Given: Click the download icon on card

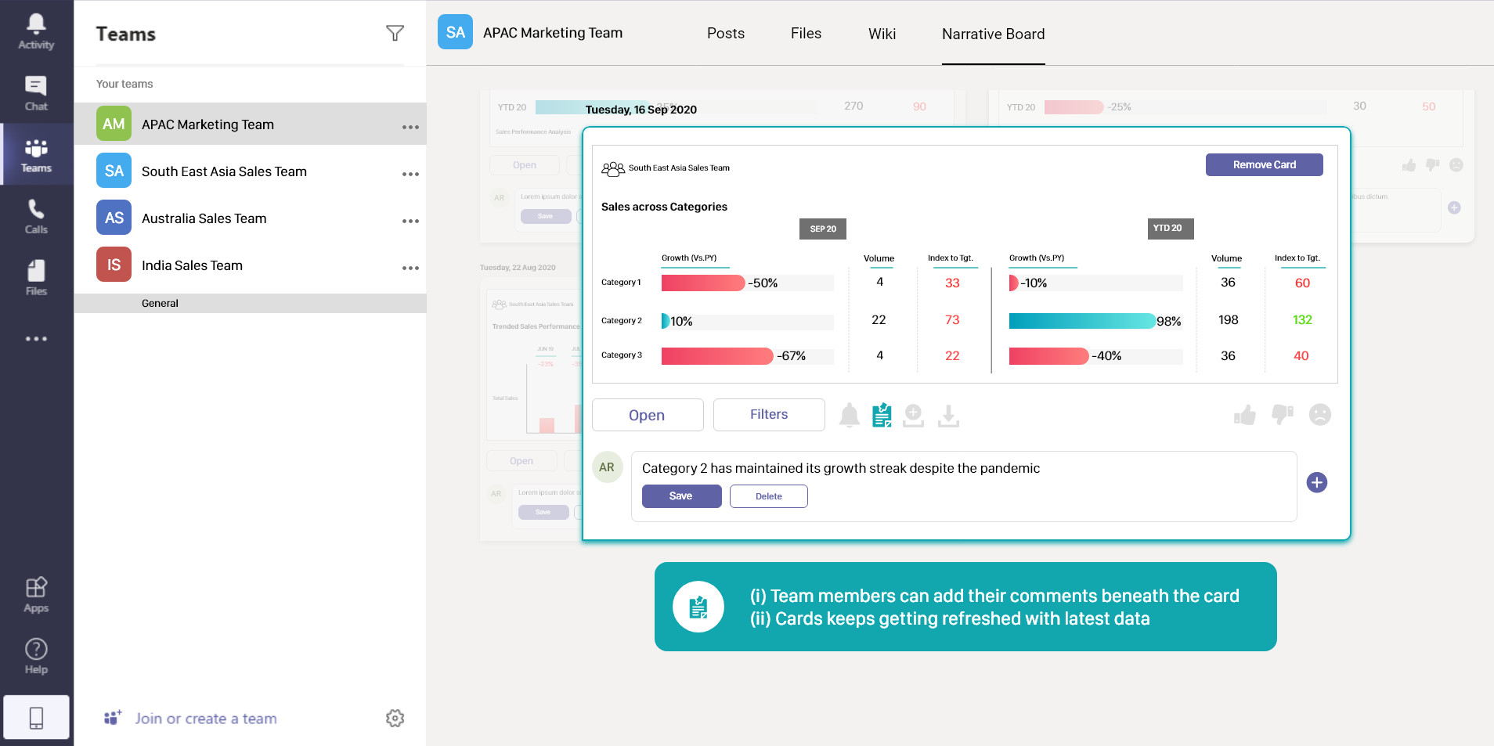Looking at the screenshot, I should click(948, 415).
